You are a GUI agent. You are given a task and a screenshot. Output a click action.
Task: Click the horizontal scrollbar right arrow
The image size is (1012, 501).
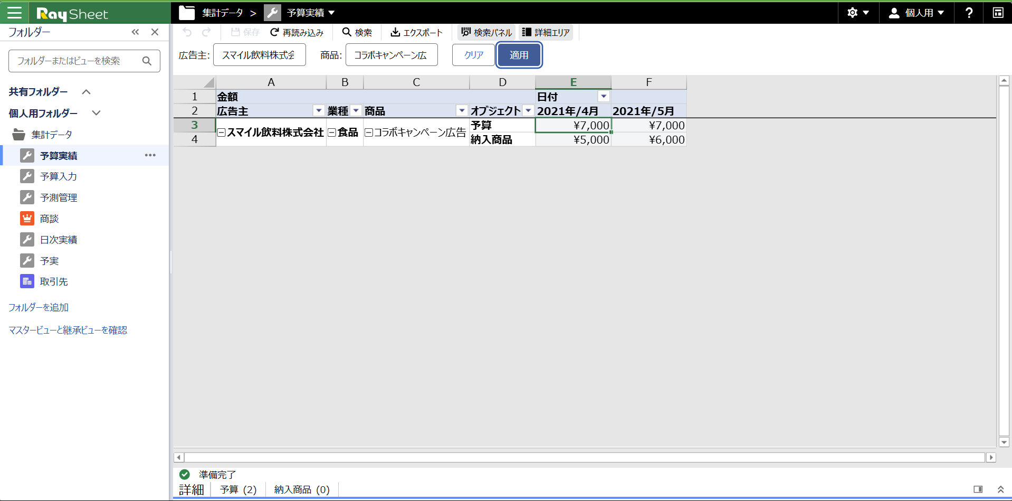[991, 457]
